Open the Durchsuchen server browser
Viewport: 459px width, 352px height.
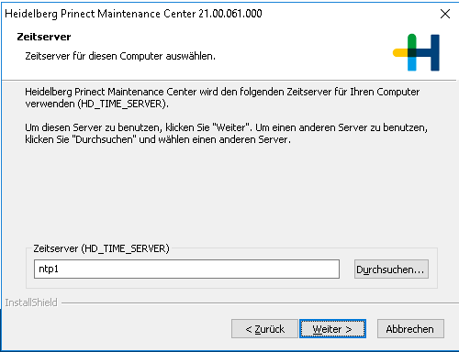coord(391,269)
